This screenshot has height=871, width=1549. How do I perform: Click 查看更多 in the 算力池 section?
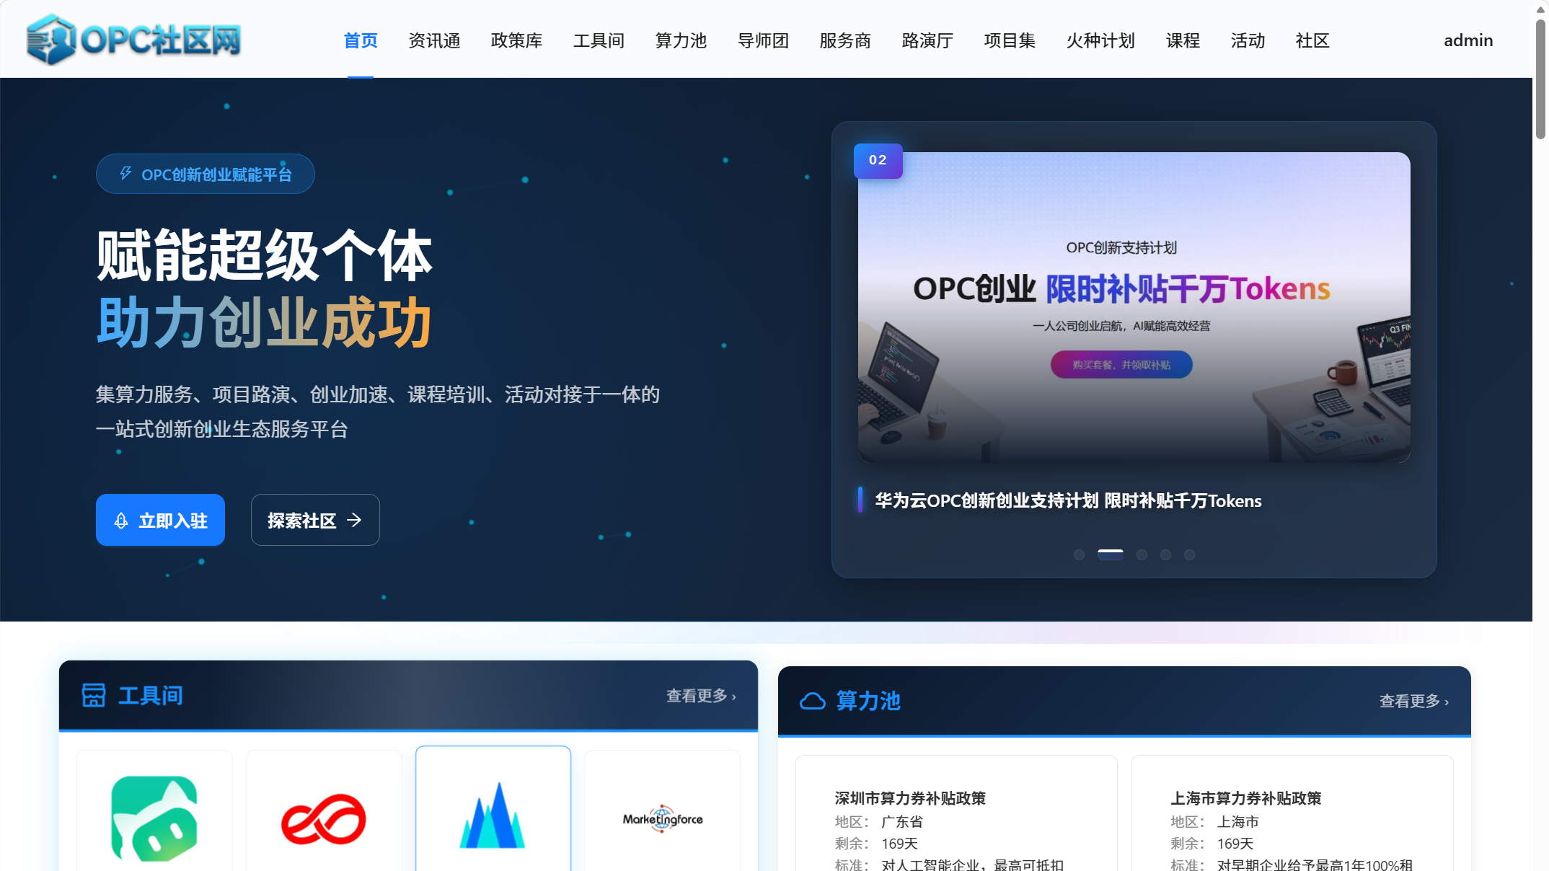click(x=1414, y=701)
